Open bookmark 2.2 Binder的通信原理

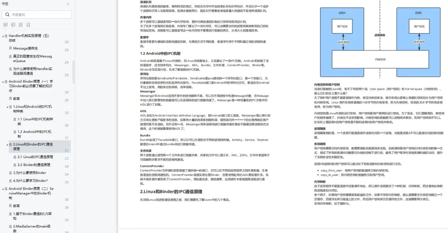pyautogui.click(x=34, y=165)
